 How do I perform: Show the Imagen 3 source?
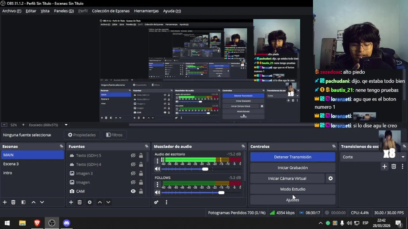(x=133, y=173)
